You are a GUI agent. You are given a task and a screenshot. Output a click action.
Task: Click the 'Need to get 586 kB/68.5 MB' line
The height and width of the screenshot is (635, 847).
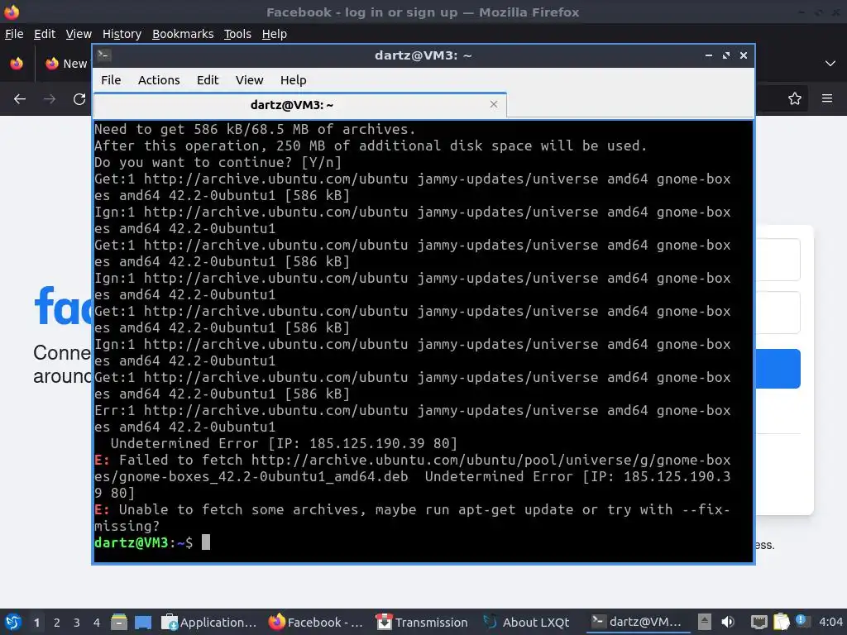255,129
